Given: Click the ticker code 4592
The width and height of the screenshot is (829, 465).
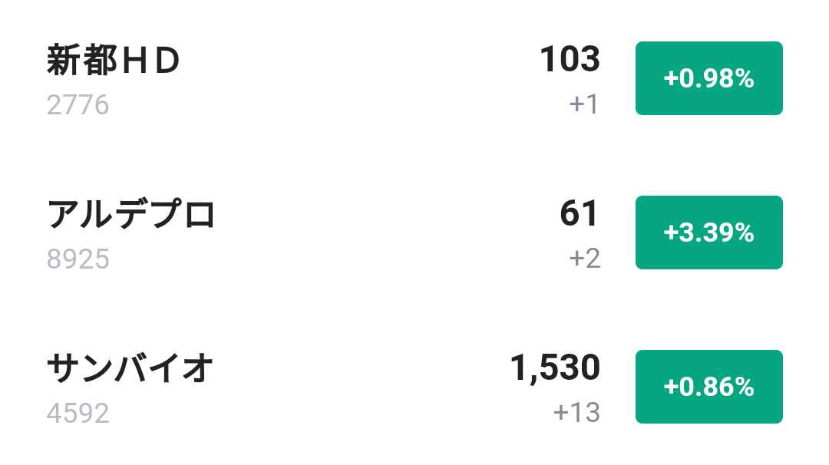Looking at the screenshot, I should click(x=78, y=414).
